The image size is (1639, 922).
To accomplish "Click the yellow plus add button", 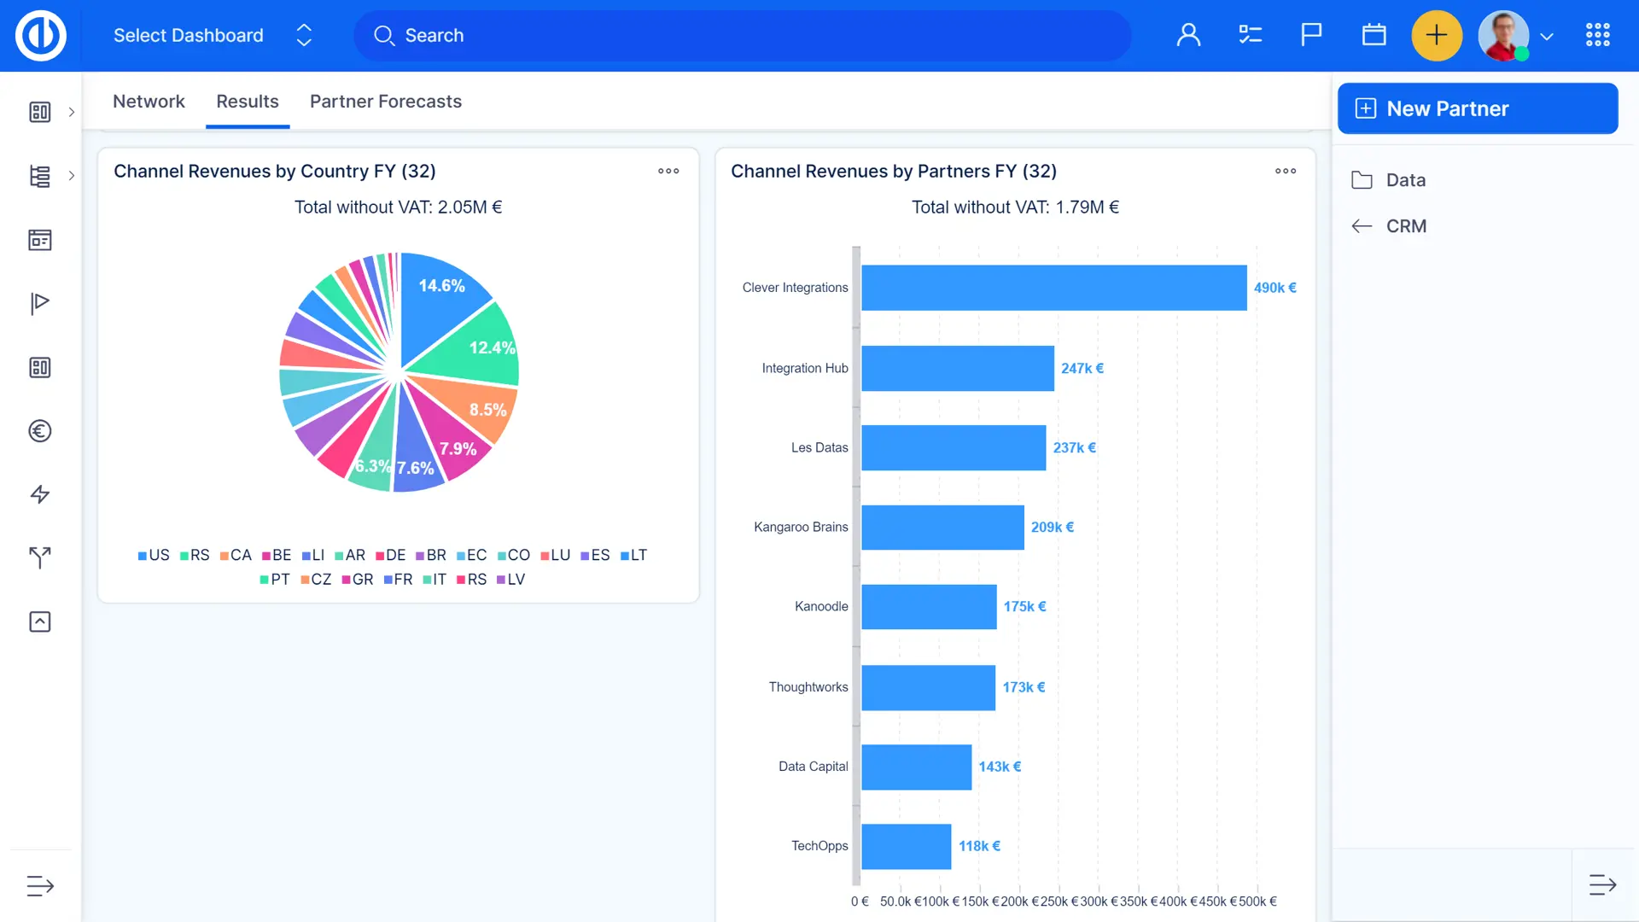I will tap(1437, 35).
